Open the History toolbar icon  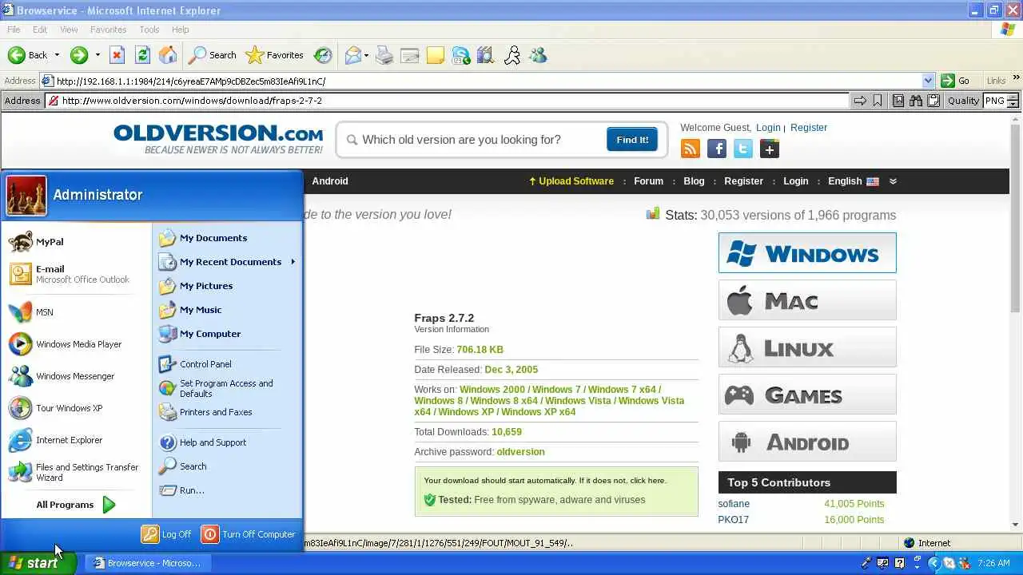tap(323, 55)
